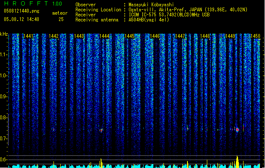Click the meteor count value 25
265x168 pixels.
pyautogui.click(x=61, y=19)
